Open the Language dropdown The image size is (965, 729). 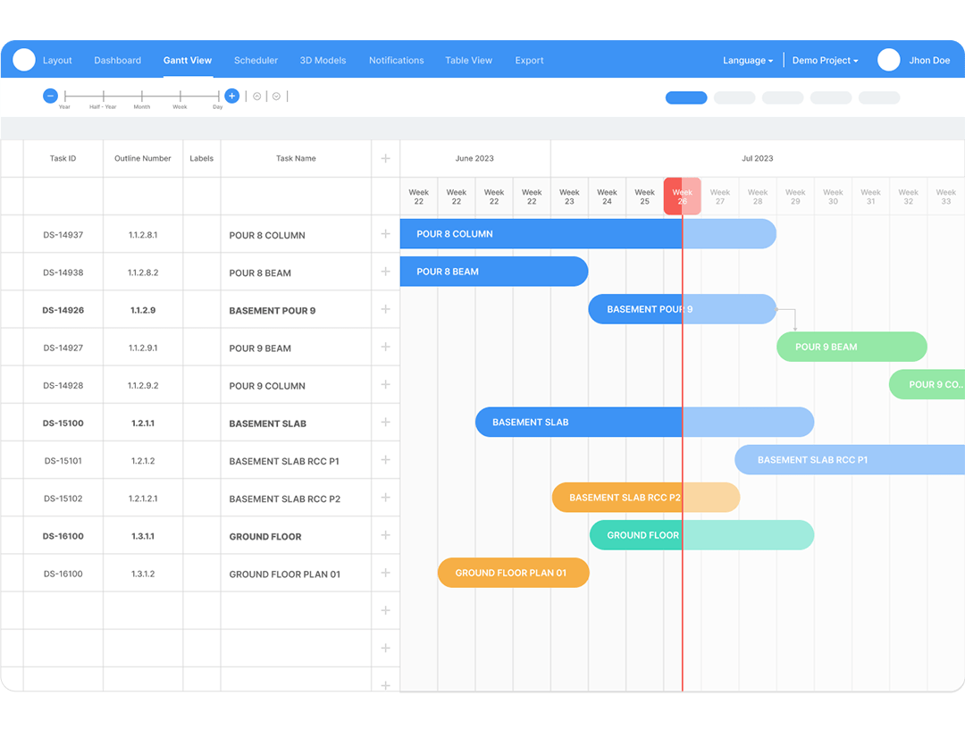click(748, 61)
